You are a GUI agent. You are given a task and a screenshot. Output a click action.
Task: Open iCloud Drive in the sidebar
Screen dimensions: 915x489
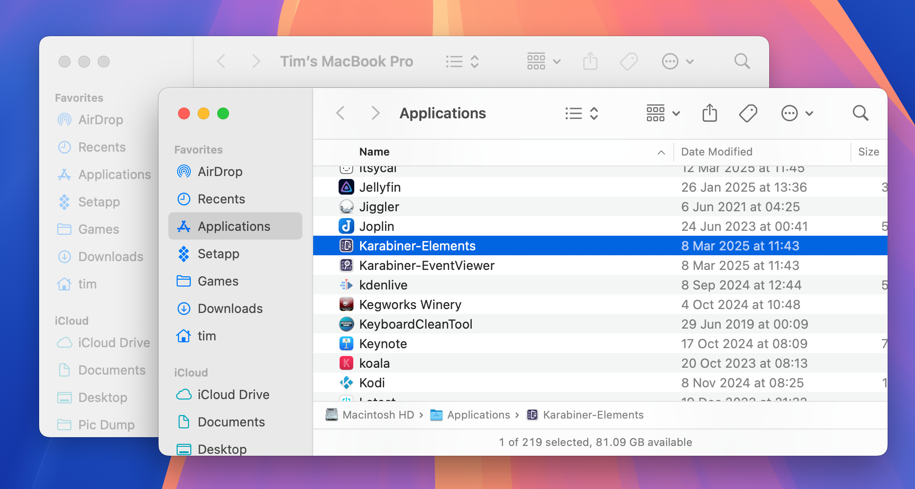233,395
